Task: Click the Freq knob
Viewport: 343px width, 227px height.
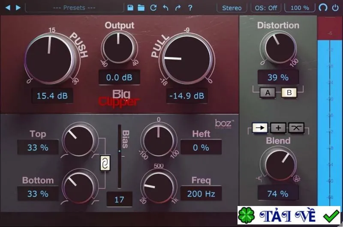Action: point(158,186)
